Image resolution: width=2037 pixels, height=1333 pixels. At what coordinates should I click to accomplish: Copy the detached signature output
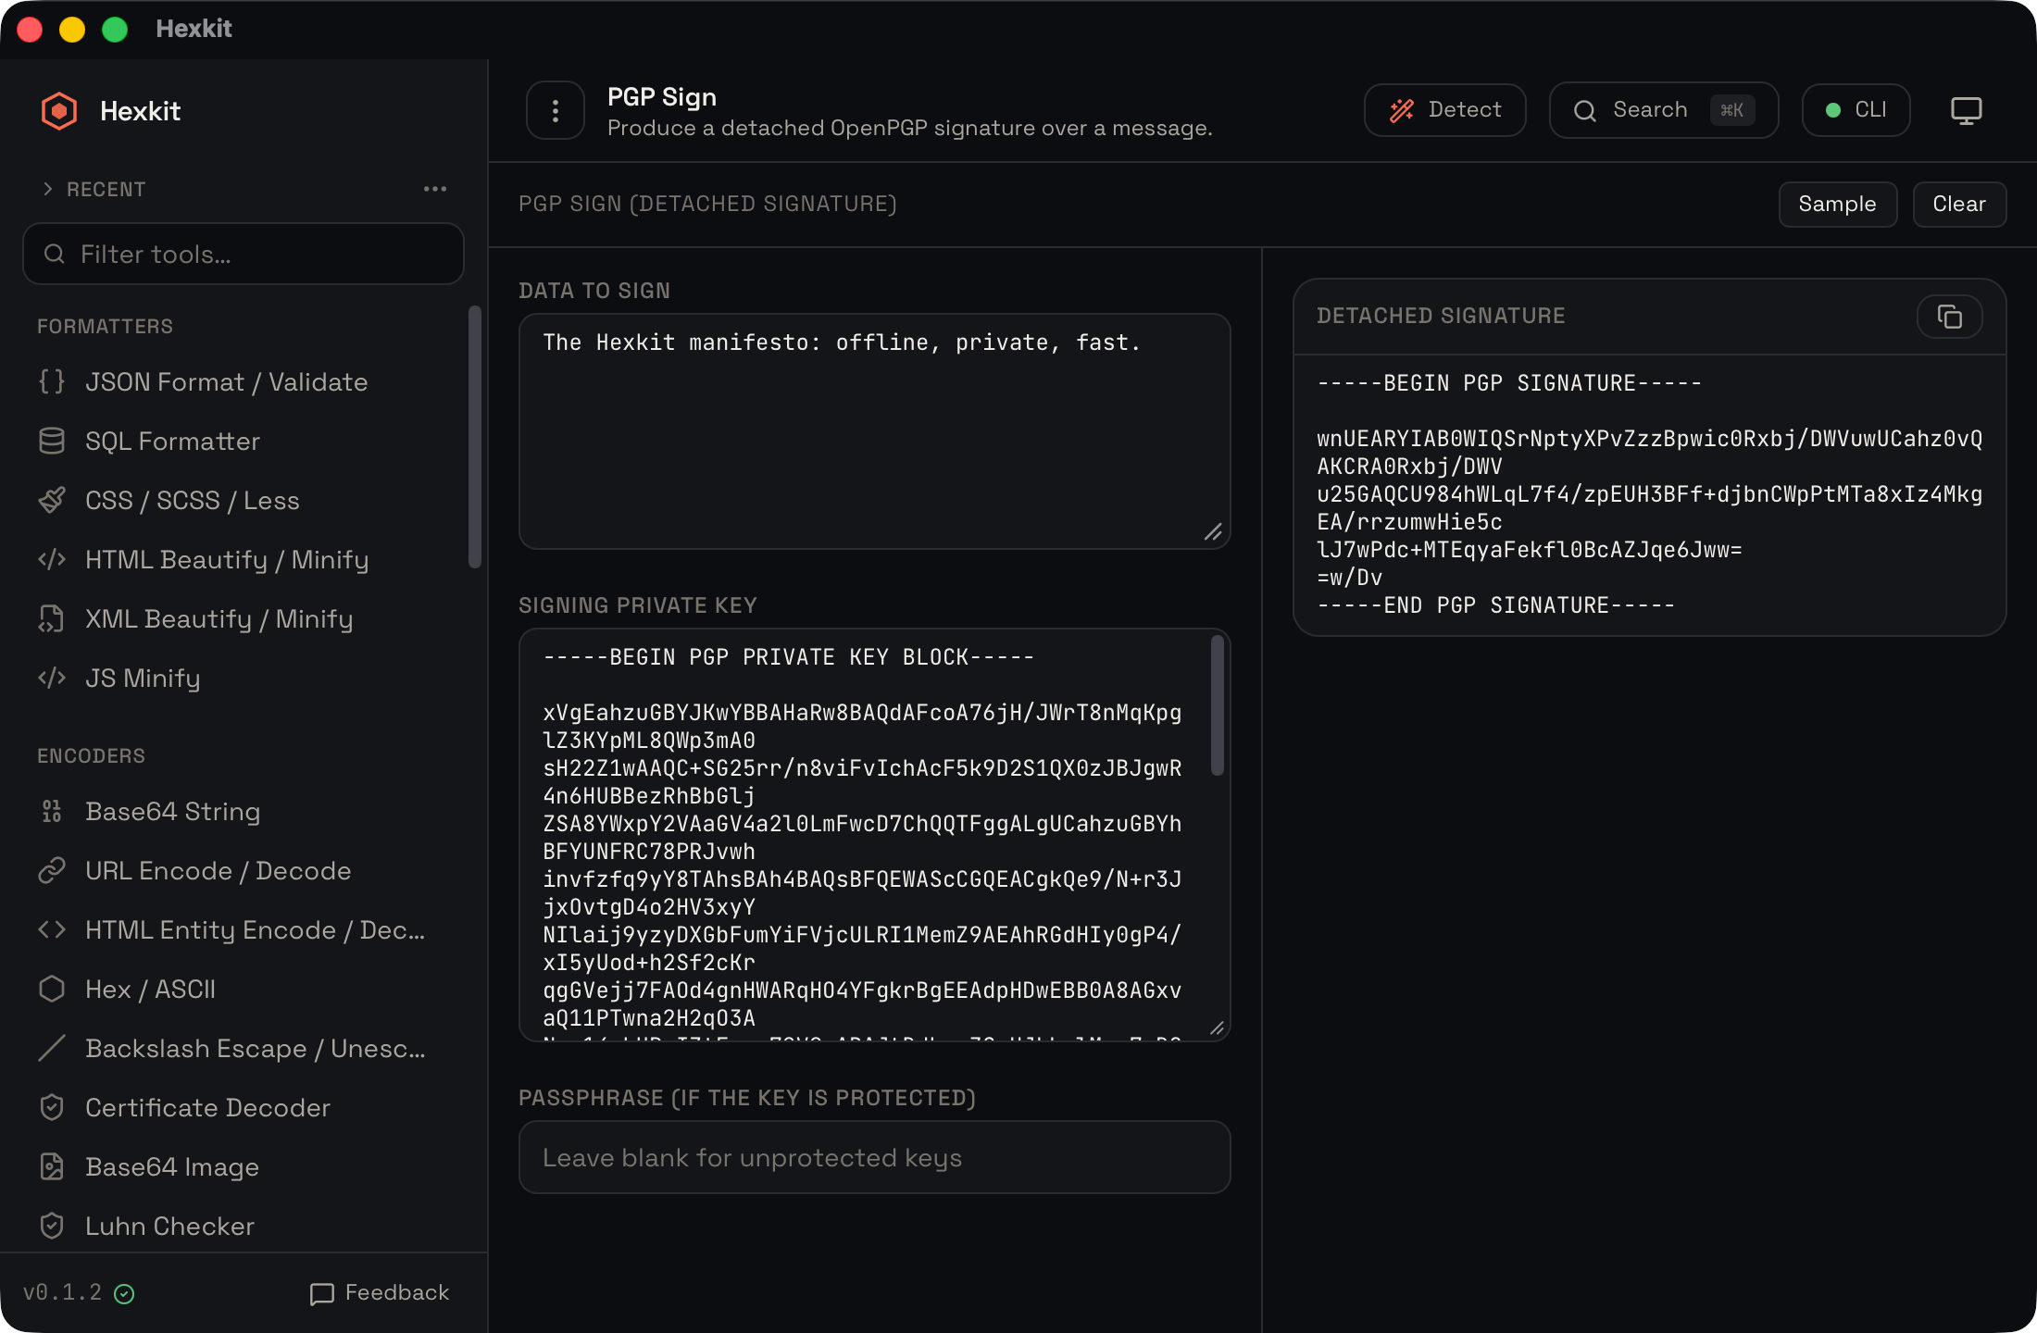point(1949,317)
